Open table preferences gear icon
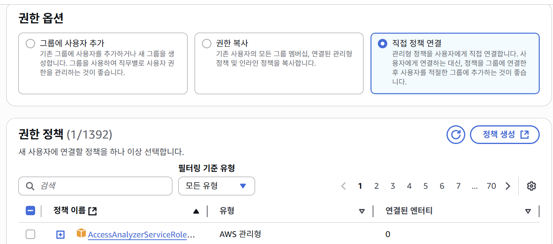The image size is (553, 244). (531, 186)
